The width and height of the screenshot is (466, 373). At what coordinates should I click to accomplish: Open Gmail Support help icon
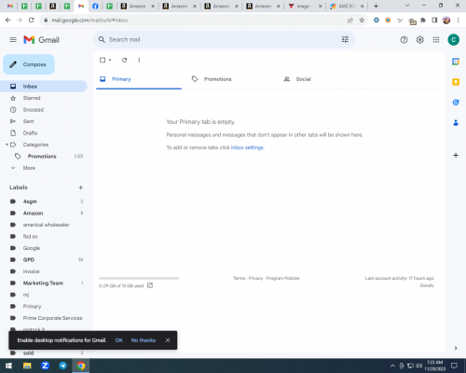tap(404, 40)
